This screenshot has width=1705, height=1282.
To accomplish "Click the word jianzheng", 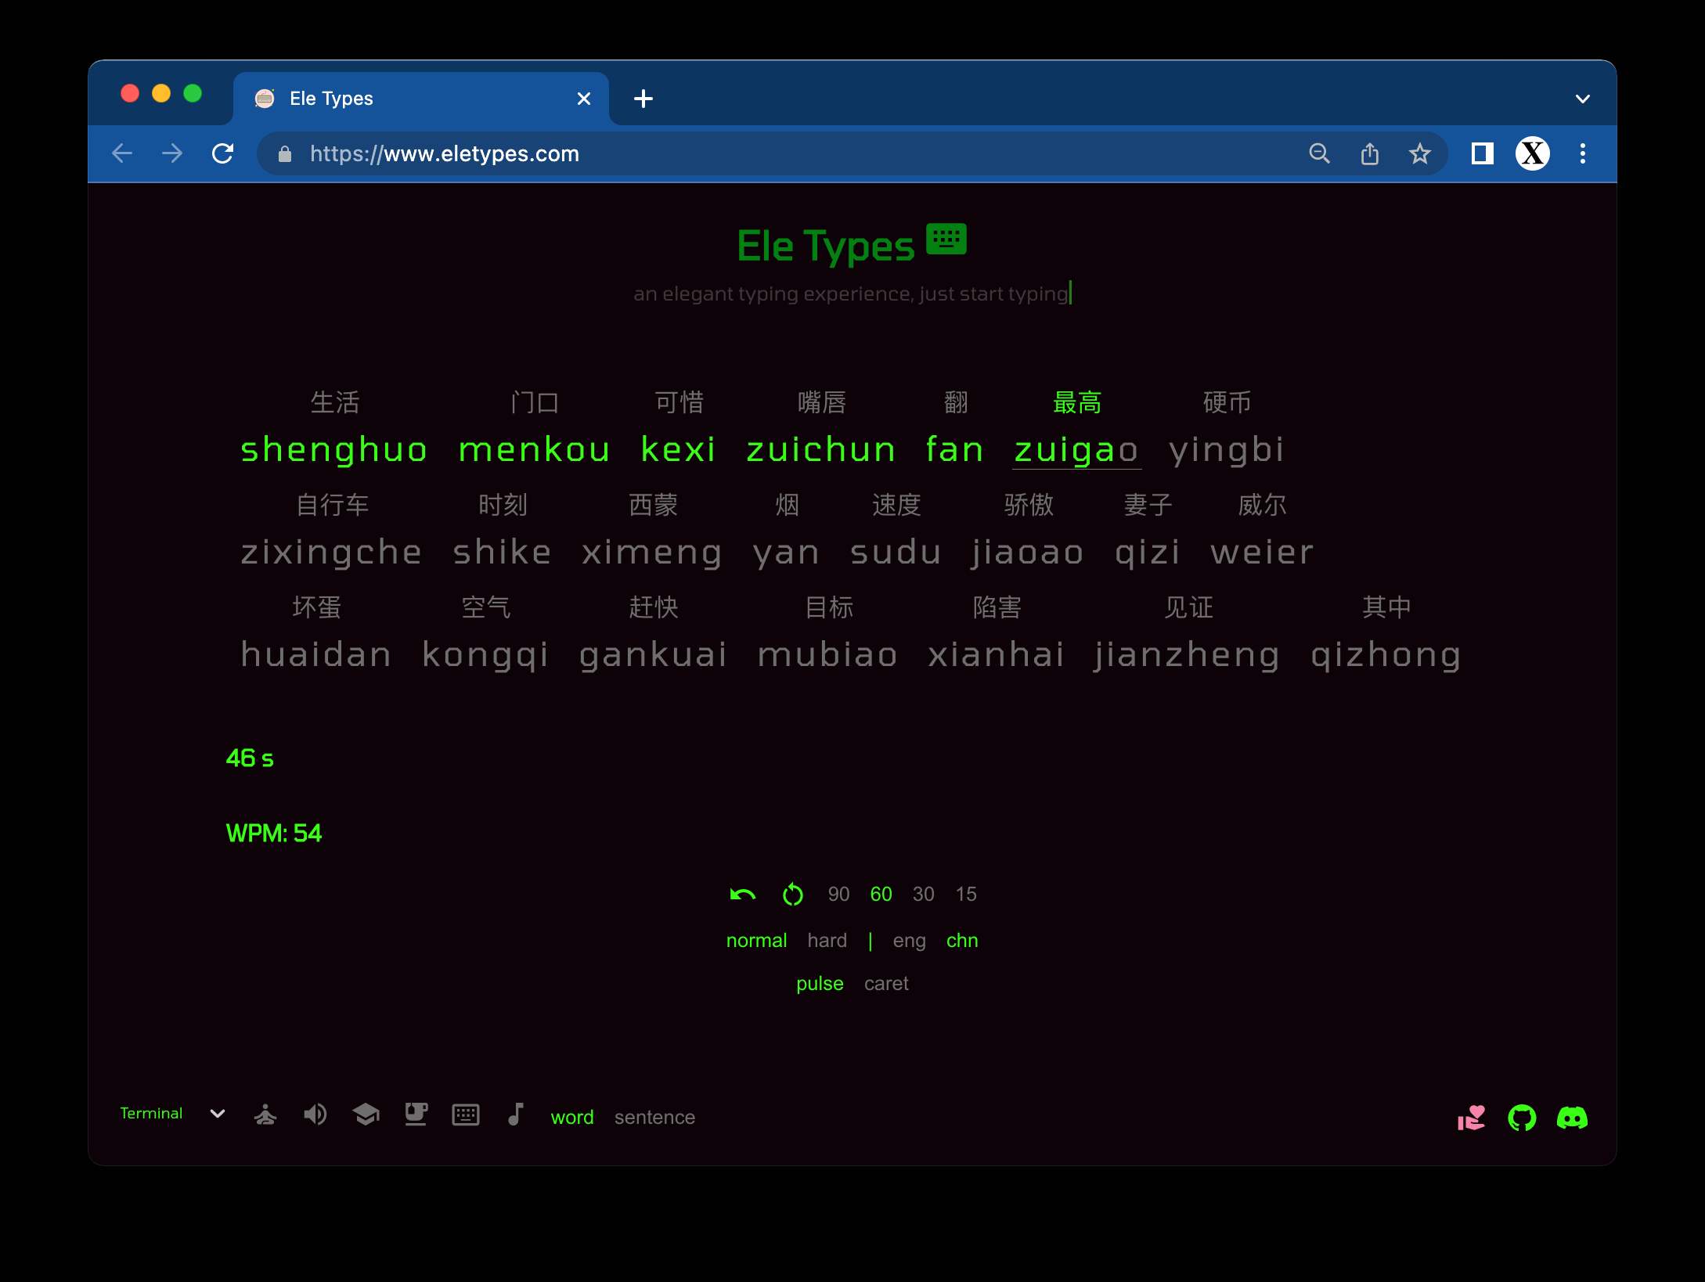I will pyautogui.click(x=1187, y=655).
